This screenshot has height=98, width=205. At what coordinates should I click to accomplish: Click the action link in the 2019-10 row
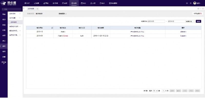[183, 32]
